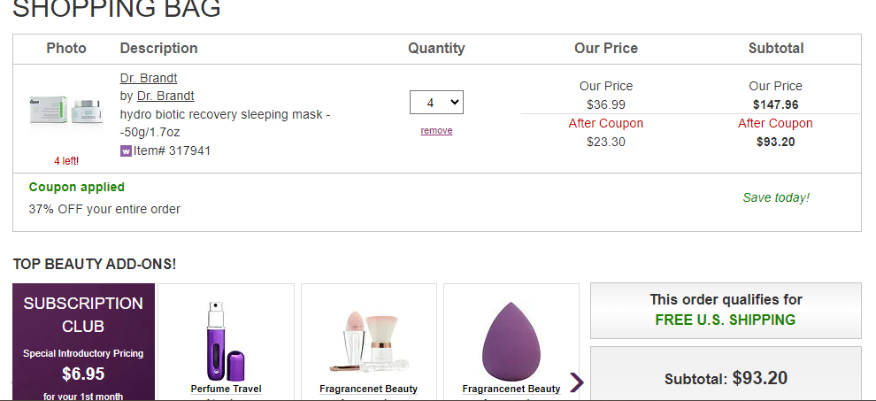Open the by Dr. Brandt brand link
This screenshot has height=401, width=876.
click(x=165, y=96)
